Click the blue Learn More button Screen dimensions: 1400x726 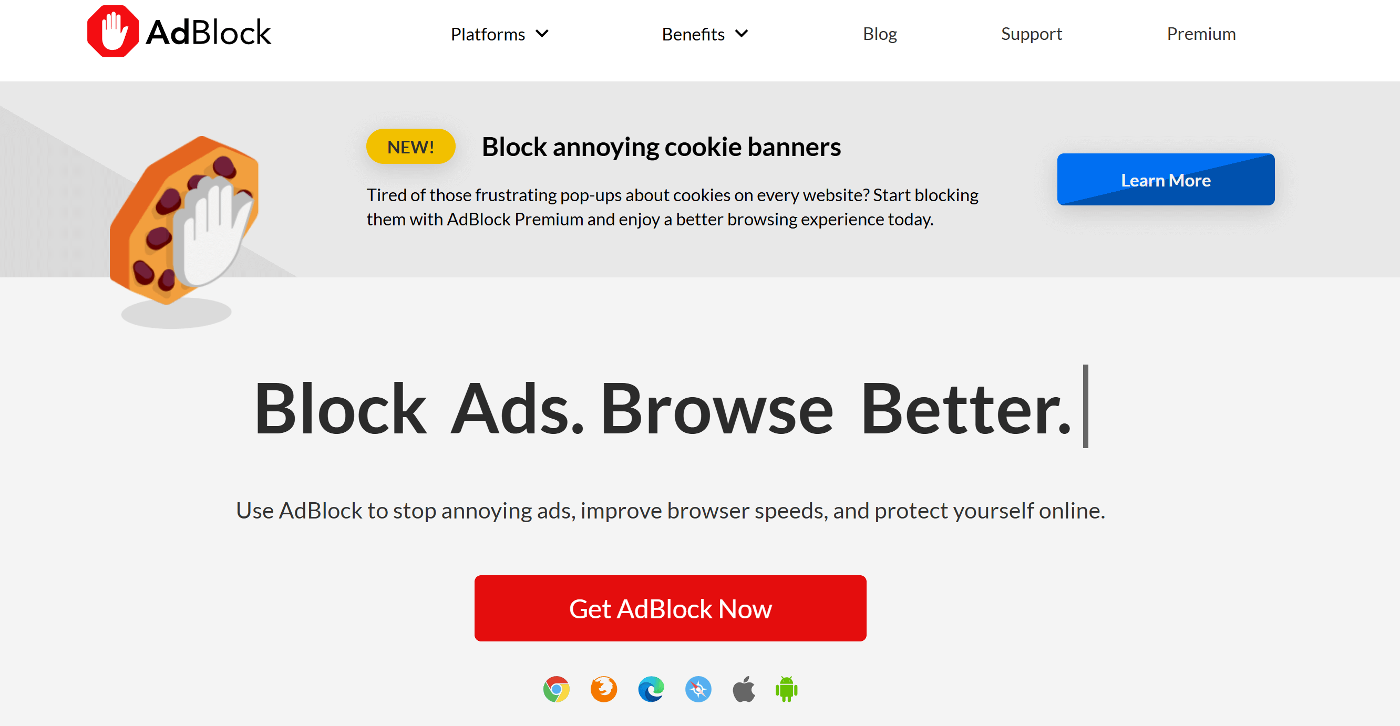(x=1165, y=179)
